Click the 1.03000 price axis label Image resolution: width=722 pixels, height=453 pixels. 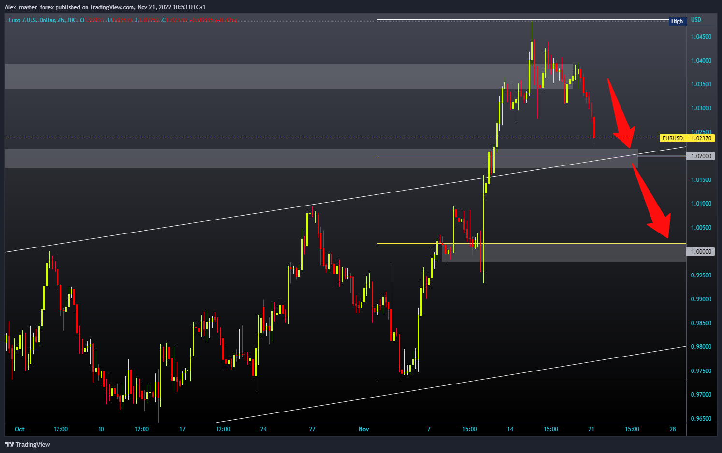tap(701, 108)
